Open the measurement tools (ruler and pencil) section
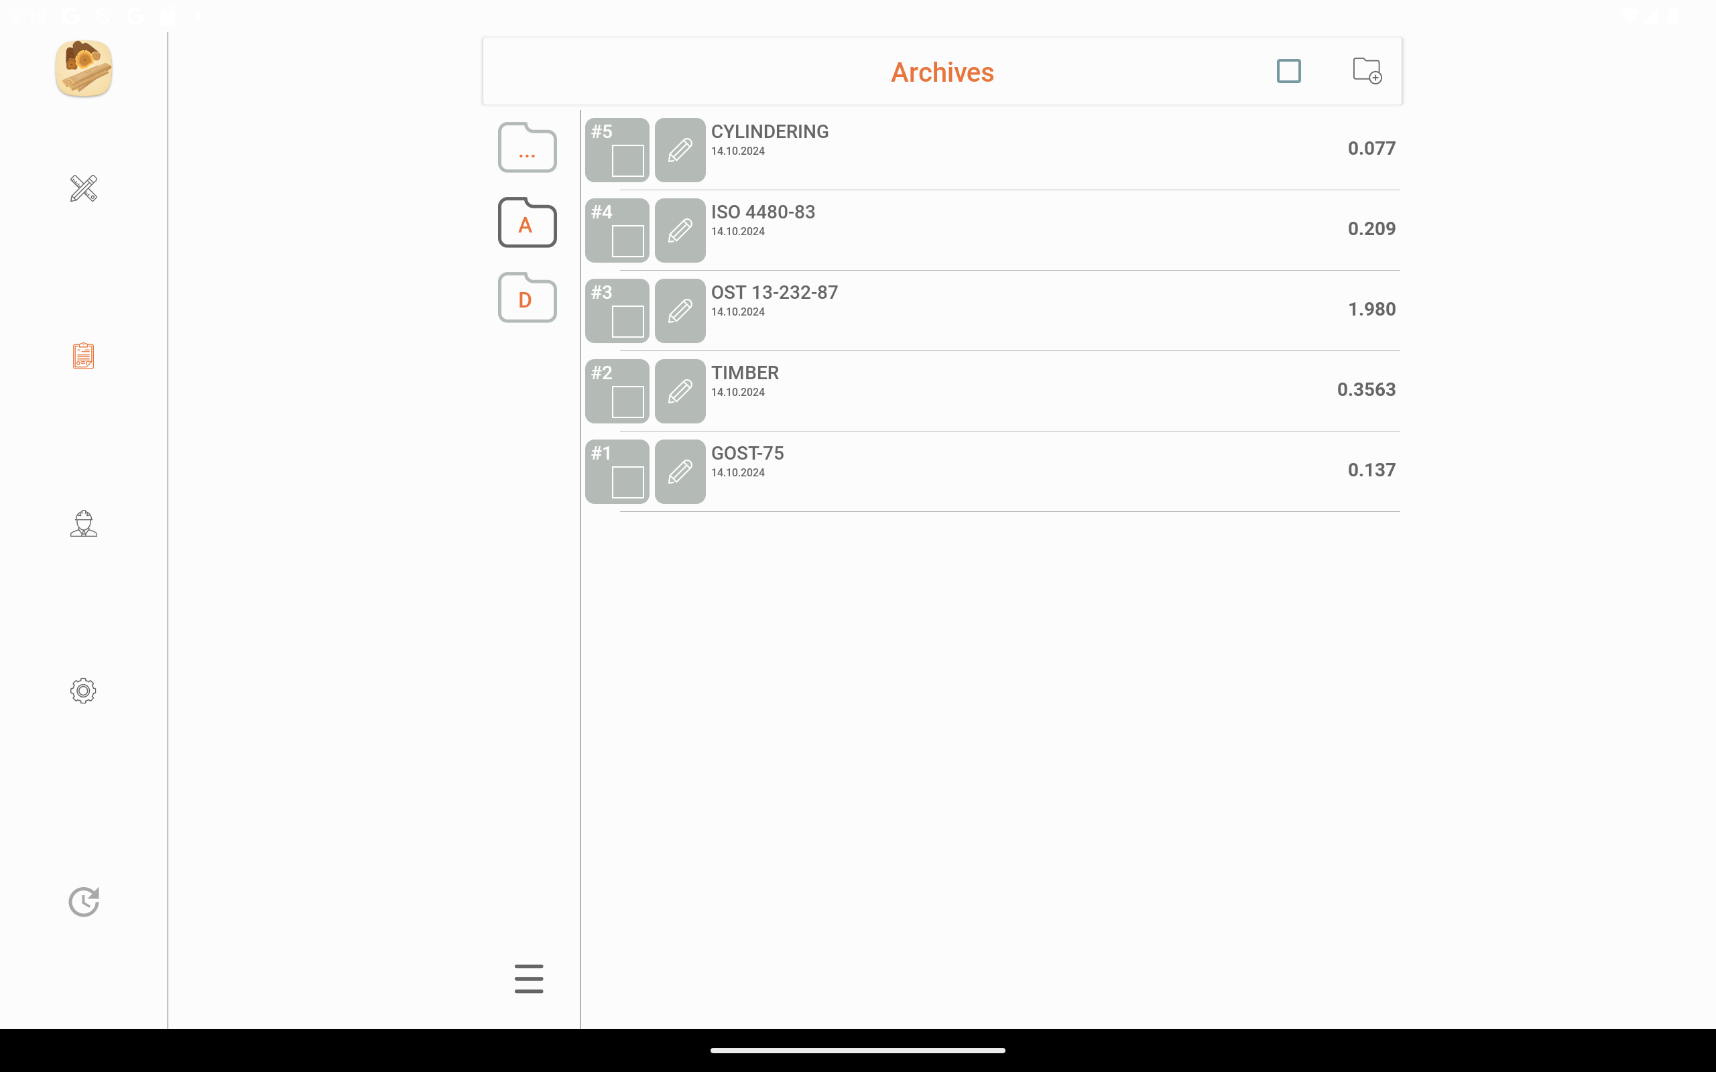This screenshot has width=1716, height=1072. click(x=84, y=188)
